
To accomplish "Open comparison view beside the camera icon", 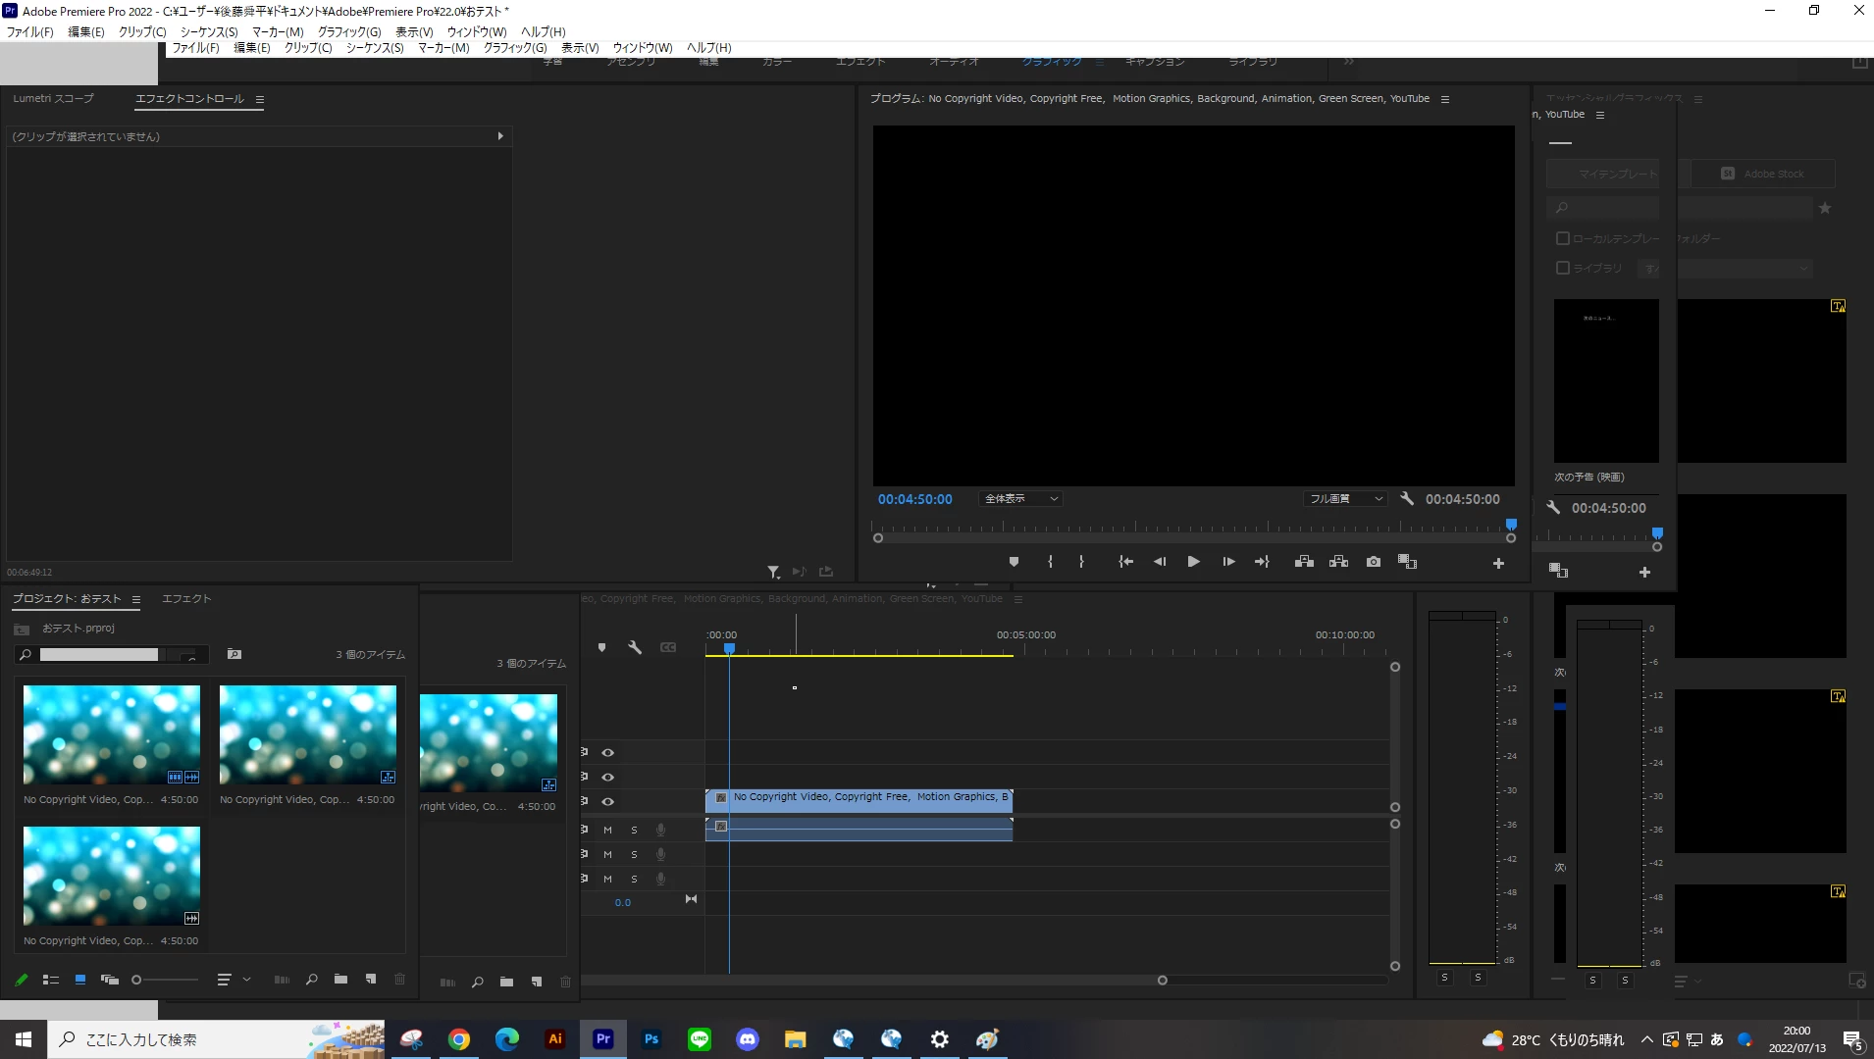I will coord(1407,562).
